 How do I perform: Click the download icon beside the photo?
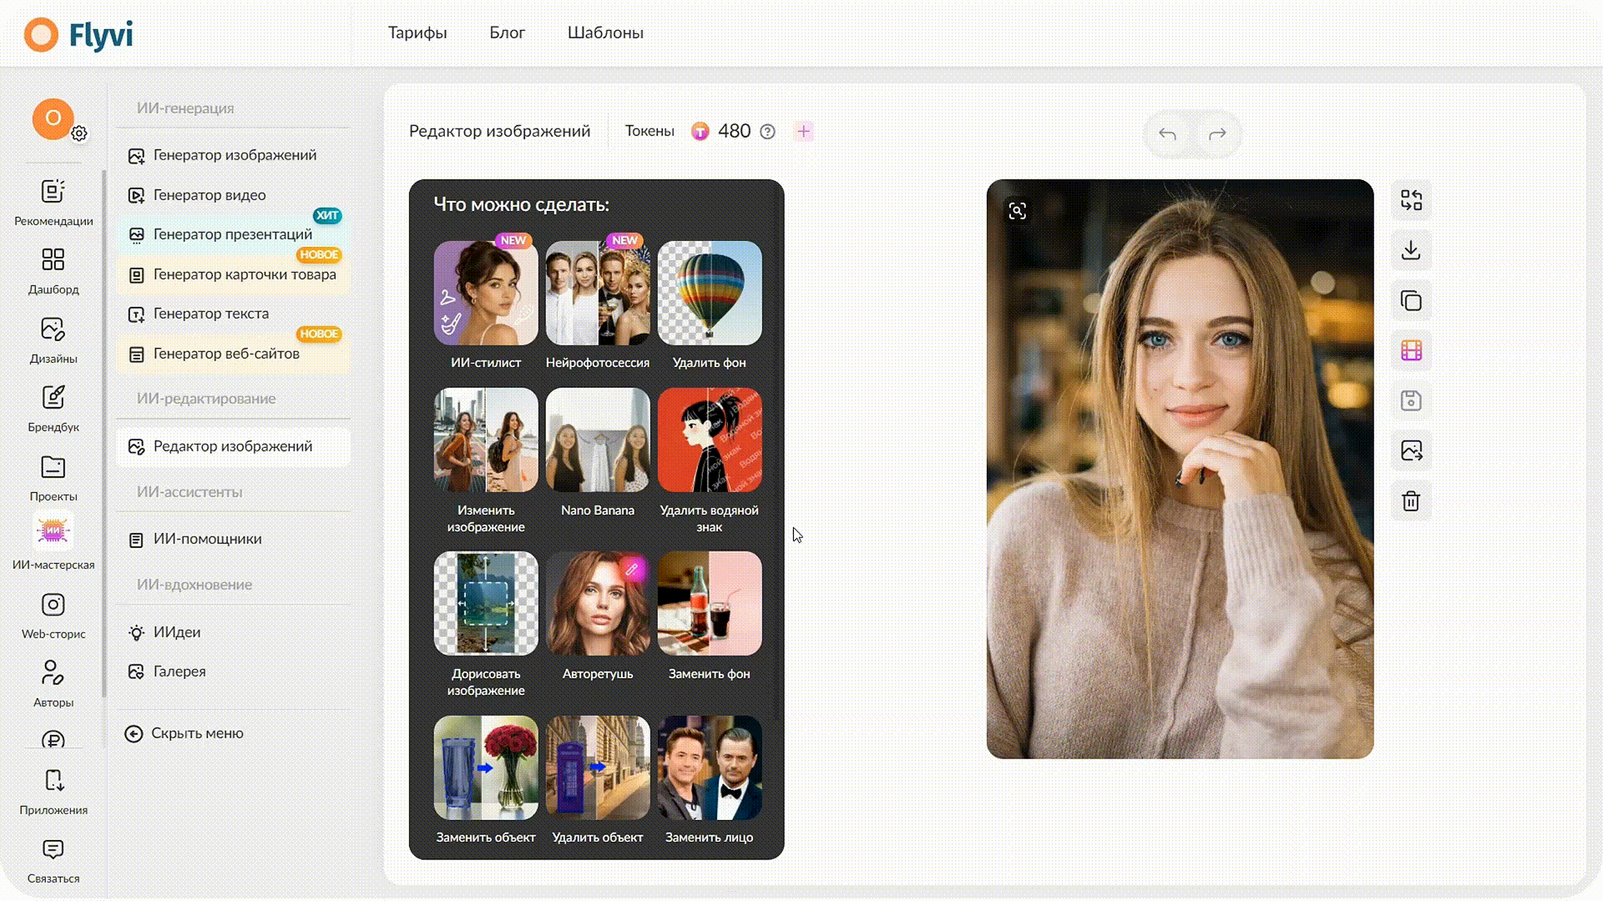[x=1411, y=250]
